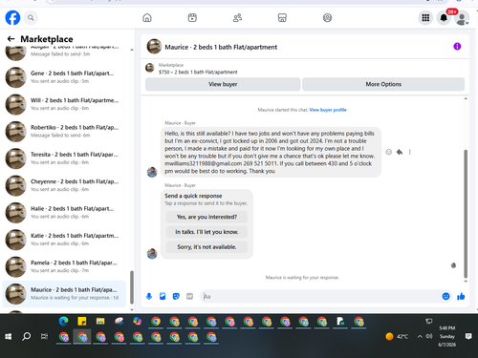478x358 pixels.
Task: Open the Teresita conversation
Action: coord(64,158)
